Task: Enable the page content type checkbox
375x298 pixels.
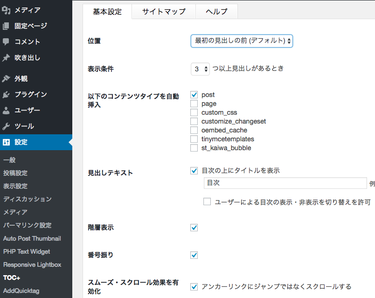Action: point(194,104)
